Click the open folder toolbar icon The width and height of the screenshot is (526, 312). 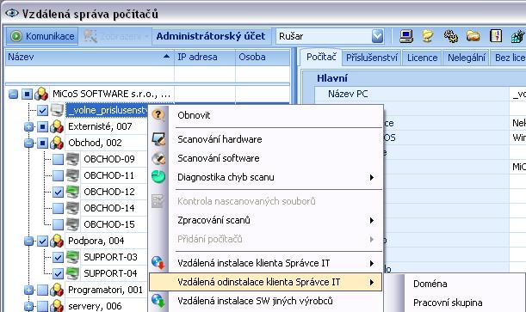[x=473, y=36]
